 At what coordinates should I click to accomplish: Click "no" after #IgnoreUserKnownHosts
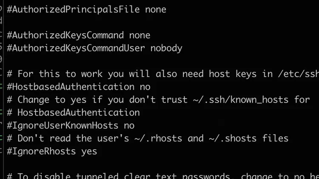pos(129,125)
